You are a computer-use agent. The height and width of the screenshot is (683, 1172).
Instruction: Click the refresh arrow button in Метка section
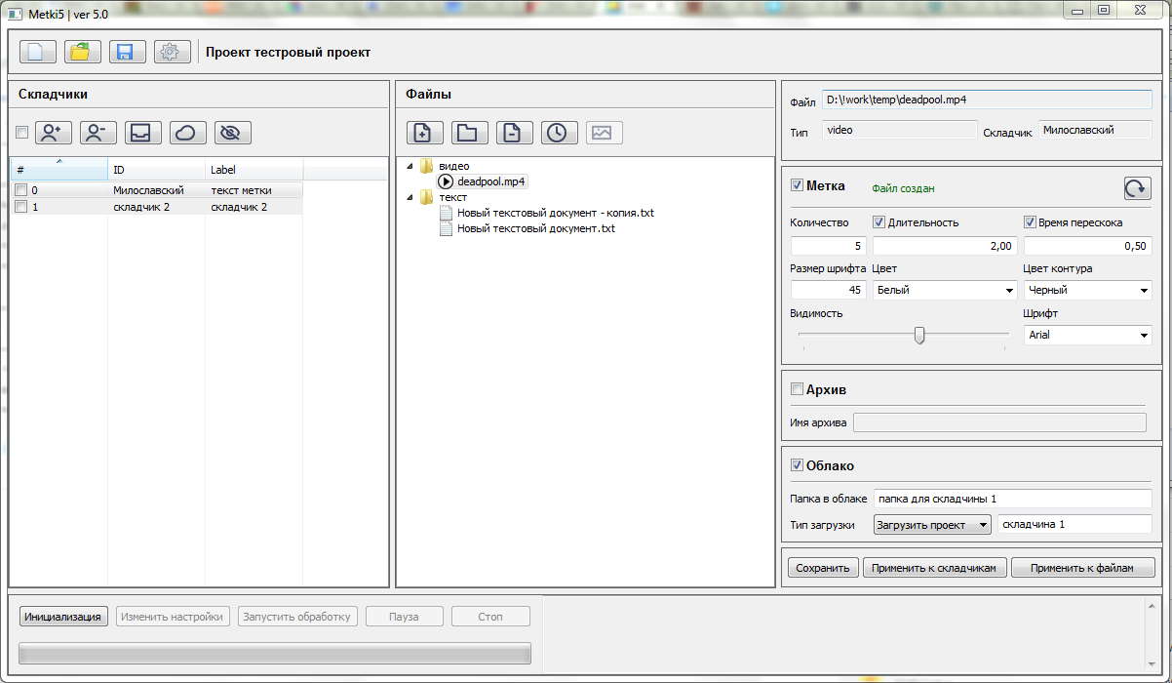click(x=1137, y=188)
